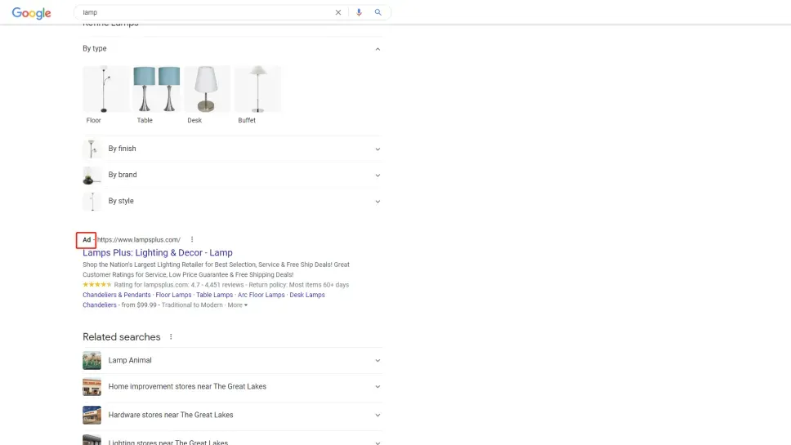791x445 pixels.
Task: Open the ad's three-dot options menu
Action: 192,239
